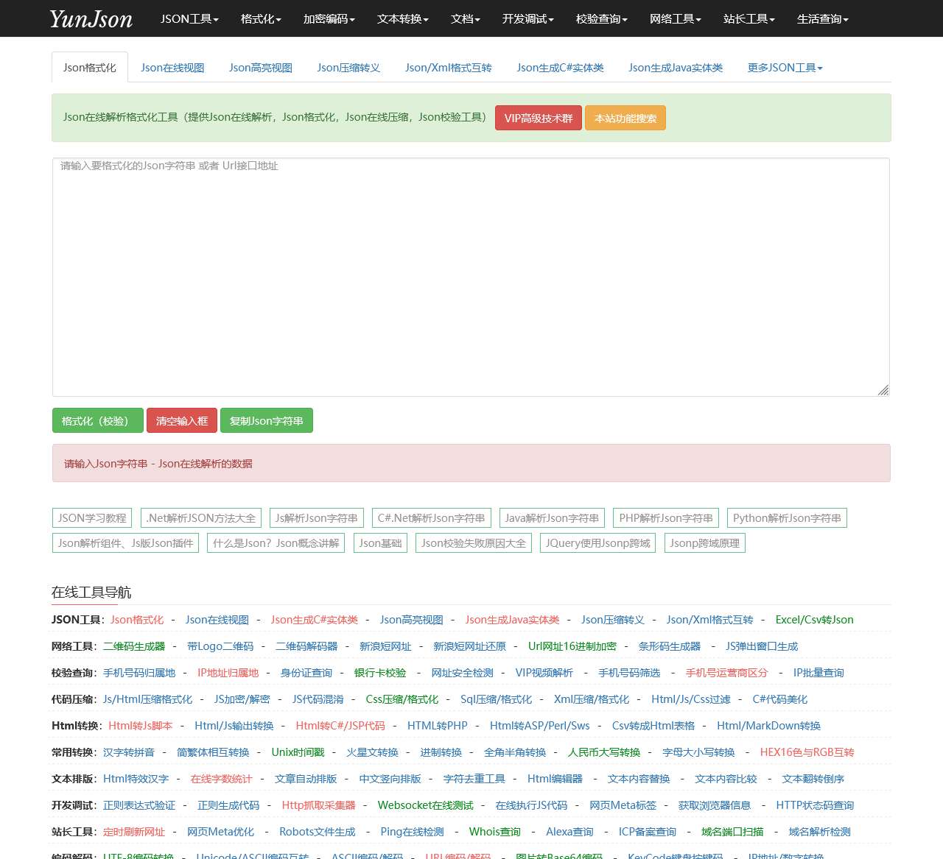Viewport: 943px width, 859px height.
Task: Click the 格式化（校验） button
Action: tap(97, 420)
